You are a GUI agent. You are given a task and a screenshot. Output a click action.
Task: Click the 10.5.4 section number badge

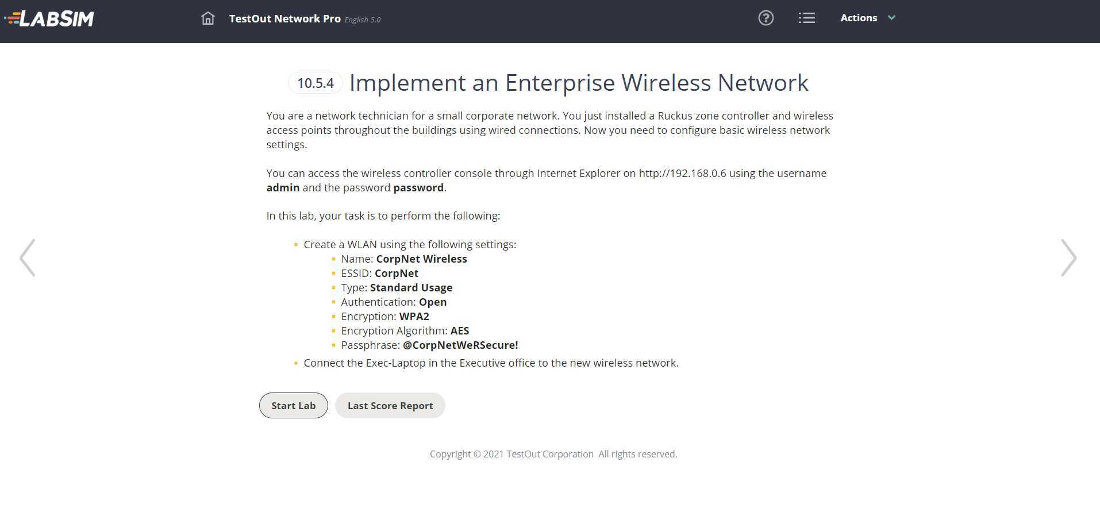point(315,83)
